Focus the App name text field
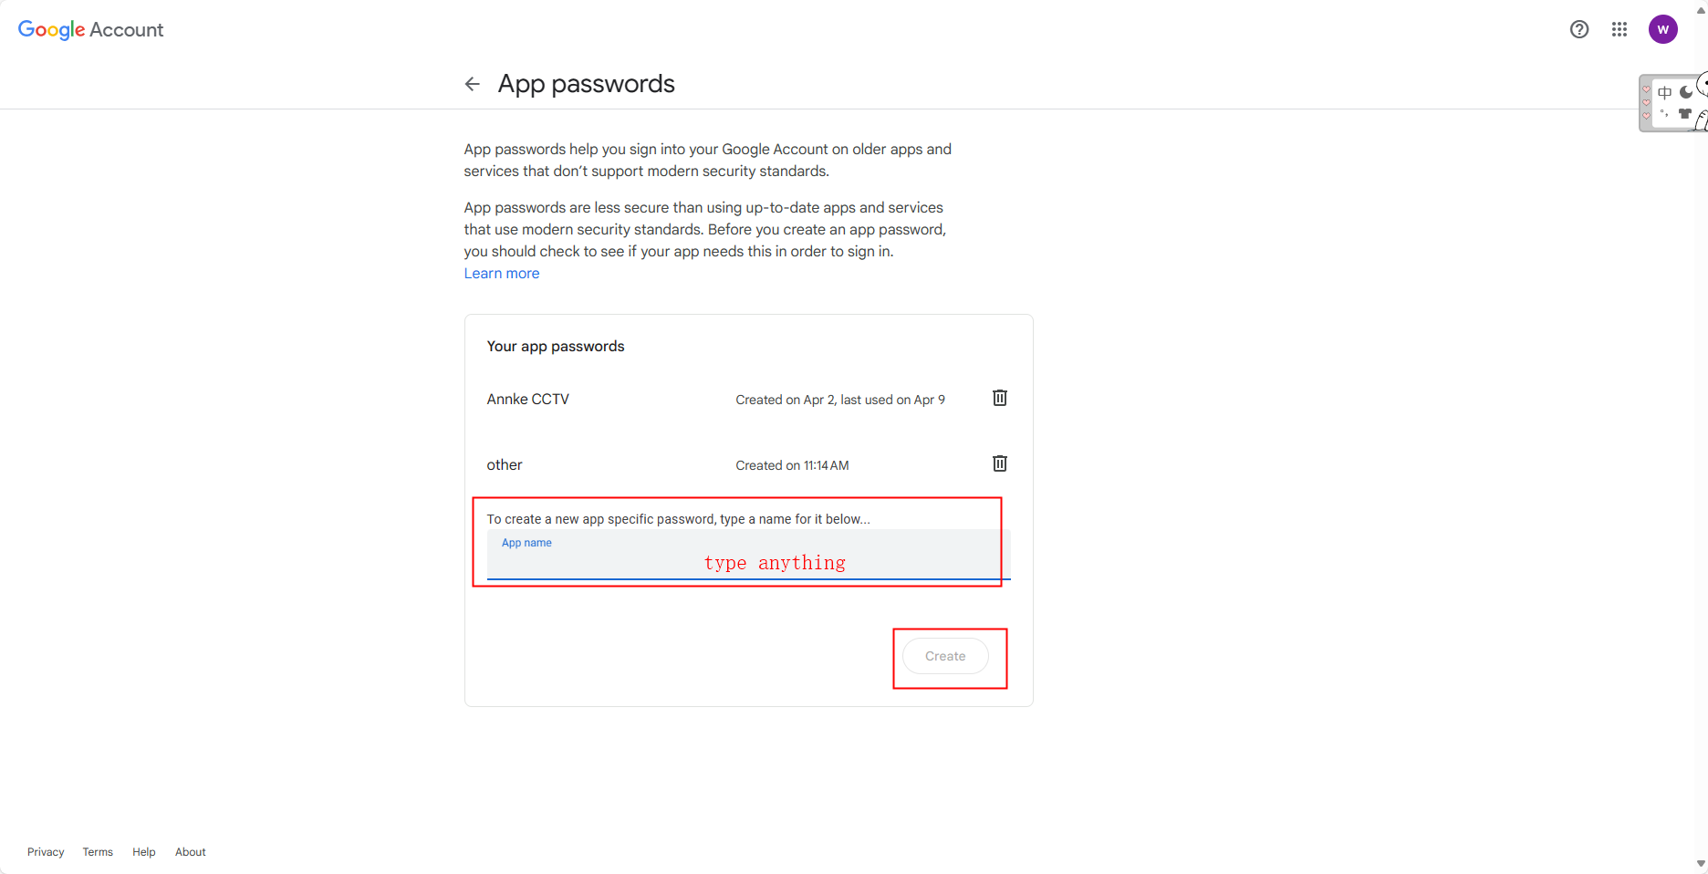Image resolution: width=1708 pixels, height=874 pixels. point(748,562)
